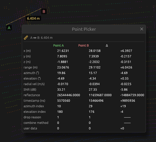
Task: Click Point A reflectance 26544446.0000
Action: [x=68, y=95]
